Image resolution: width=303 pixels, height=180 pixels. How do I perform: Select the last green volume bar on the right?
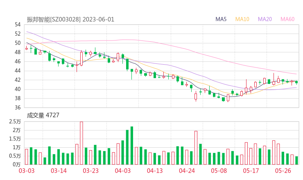click(296, 160)
